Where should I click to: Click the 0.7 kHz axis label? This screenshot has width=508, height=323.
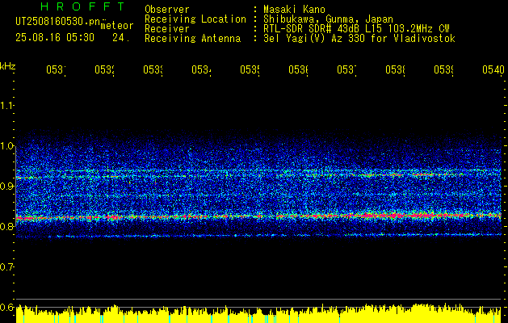click(6, 266)
